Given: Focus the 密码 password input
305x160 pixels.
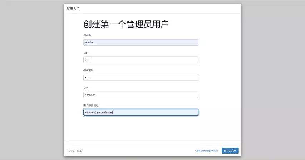Looking at the screenshot, I should (x=141, y=60).
